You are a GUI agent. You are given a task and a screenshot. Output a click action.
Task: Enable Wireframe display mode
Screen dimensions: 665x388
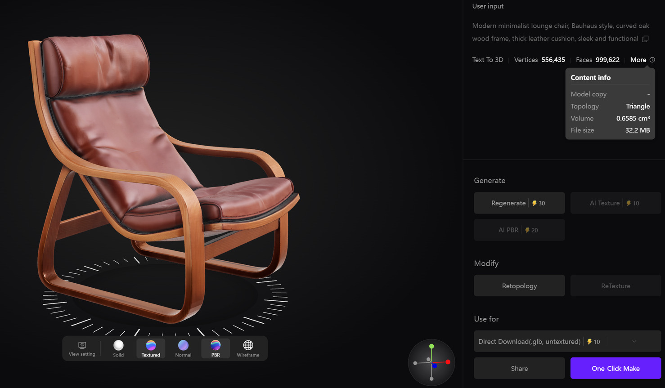click(248, 348)
